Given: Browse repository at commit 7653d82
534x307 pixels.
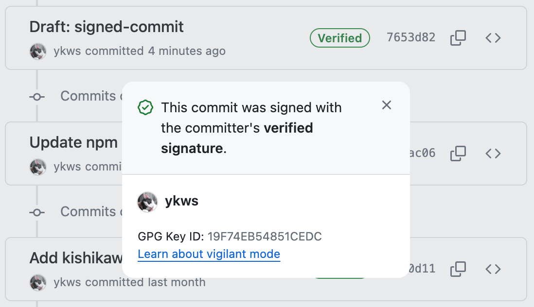Looking at the screenshot, I should [x=493, y=38].
